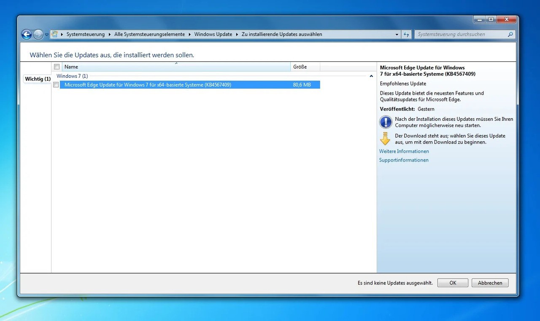Select the Wichtig (1) tab
540x321 pixels.
click(x=38, y=79)
